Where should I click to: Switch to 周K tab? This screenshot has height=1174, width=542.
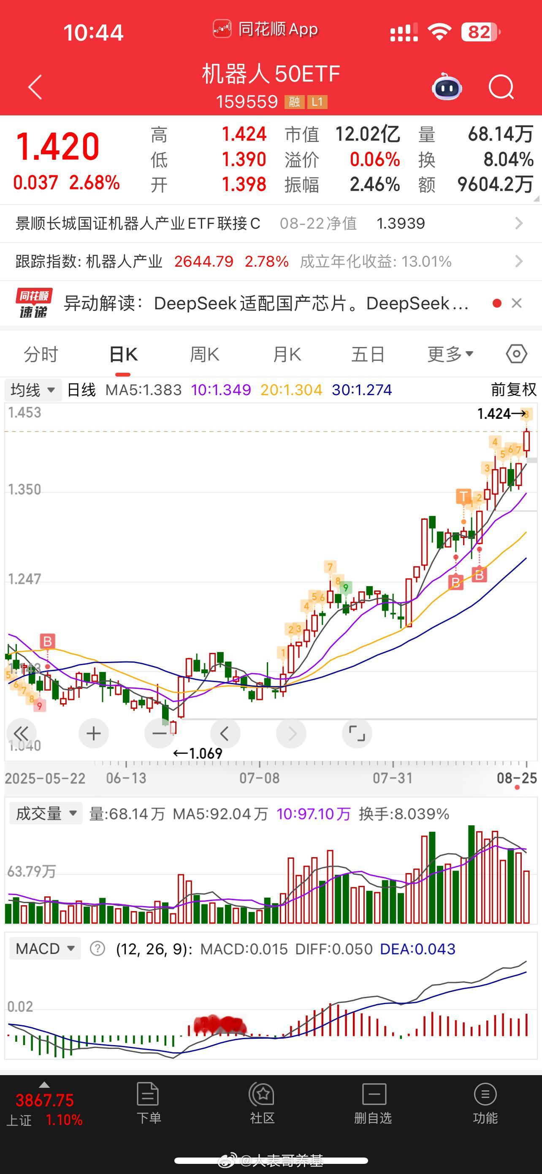205,354
